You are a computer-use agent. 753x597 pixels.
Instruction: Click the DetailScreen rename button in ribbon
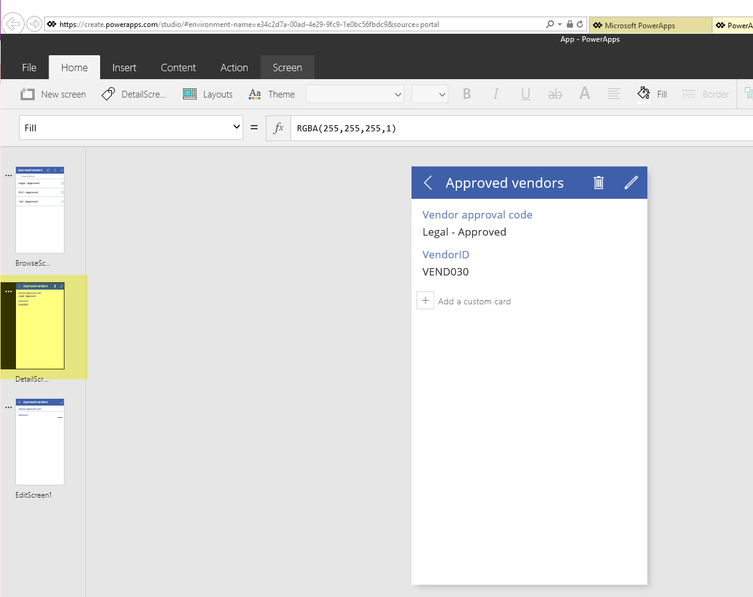[134, 94]
